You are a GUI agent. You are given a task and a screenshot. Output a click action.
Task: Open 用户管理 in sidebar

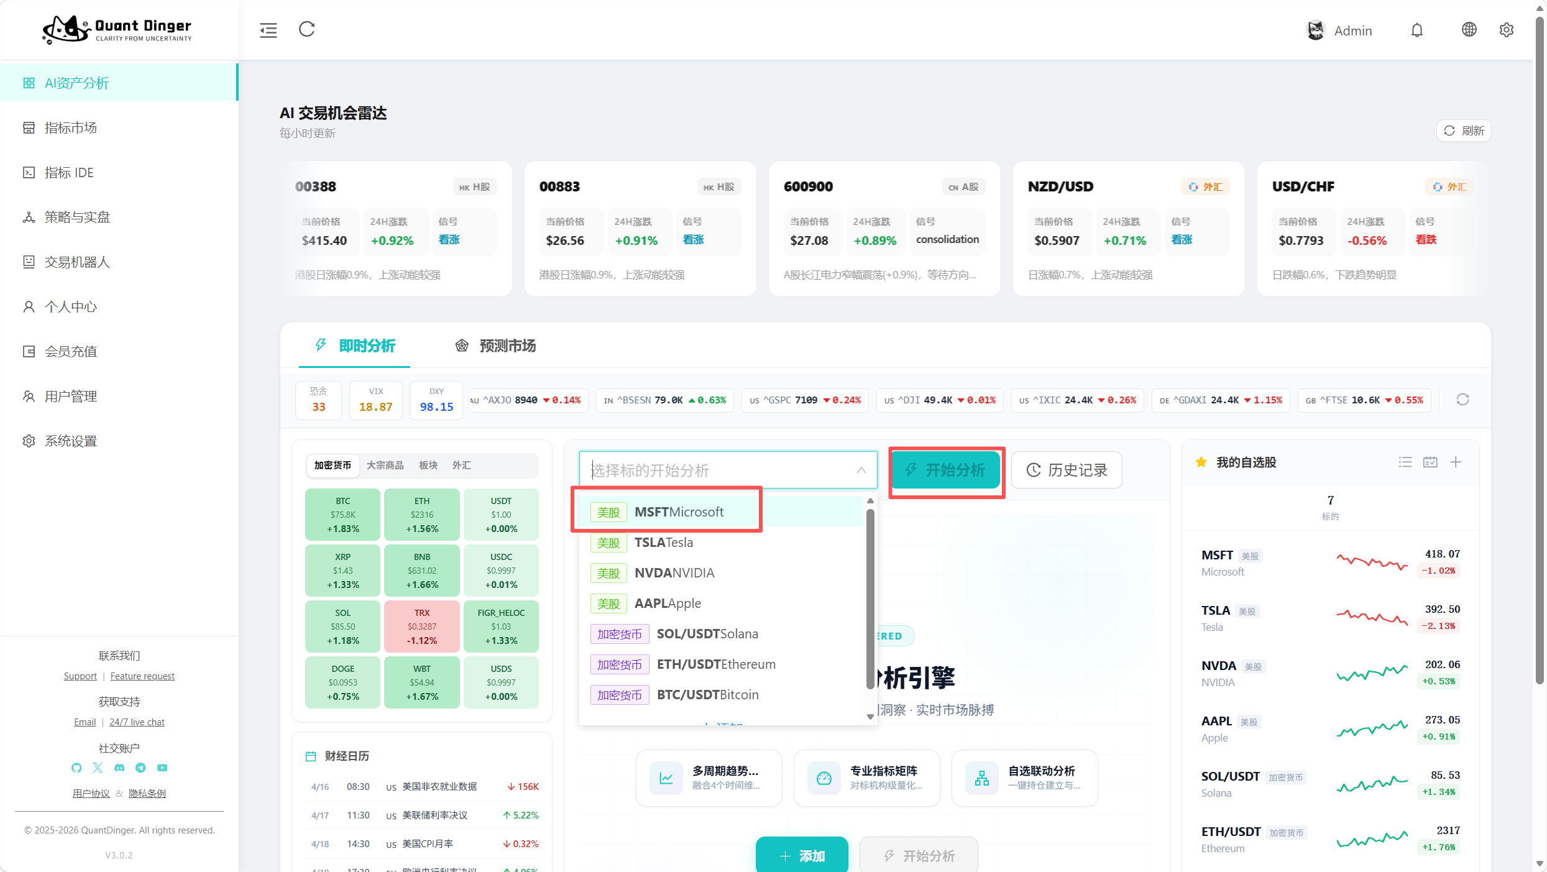point(119,396)
